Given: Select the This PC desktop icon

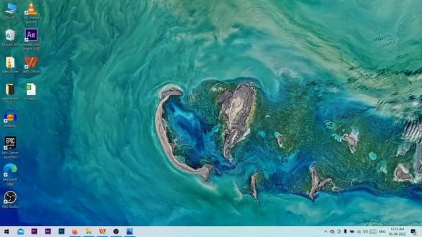Looking at the screenshot, I should click(x=11, y=11).
